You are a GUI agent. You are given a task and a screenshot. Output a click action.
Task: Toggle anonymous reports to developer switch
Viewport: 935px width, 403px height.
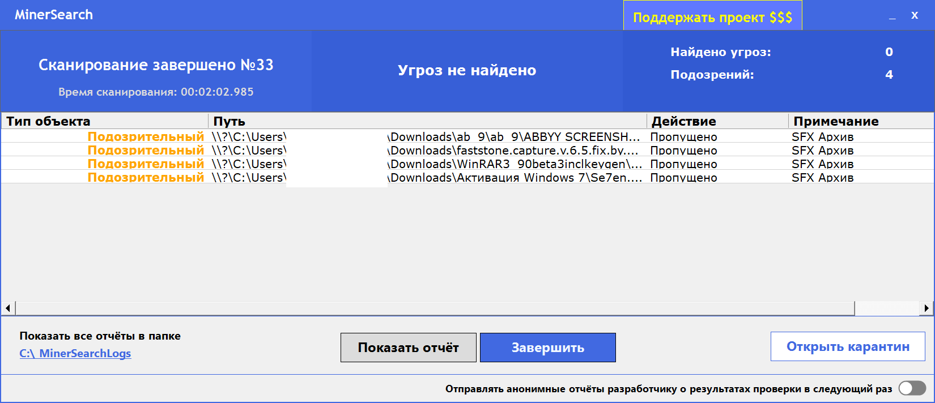(x=912, y=388)
